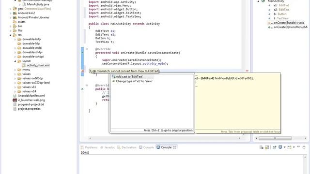Open project.properties file
Image resolution: width=310 pixels, height=174 pixels.
click(x=29, y=109)
